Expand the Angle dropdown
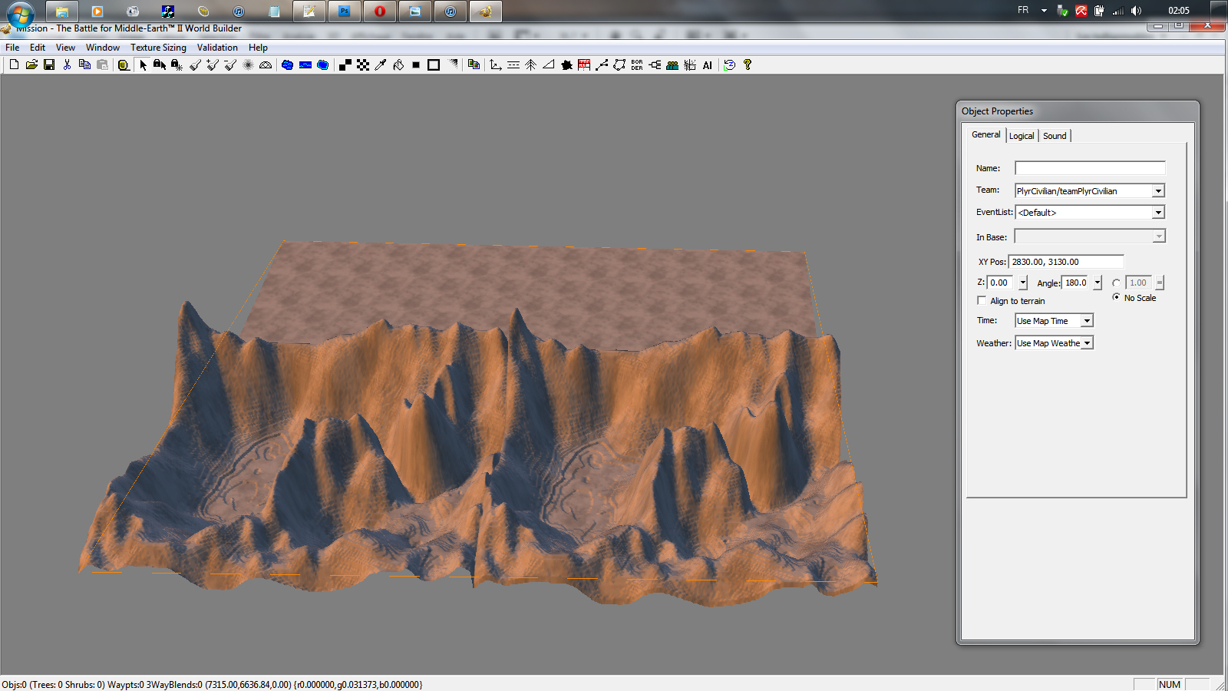The width and height of the screenshot is (1228, 691). coord(1098,283)
